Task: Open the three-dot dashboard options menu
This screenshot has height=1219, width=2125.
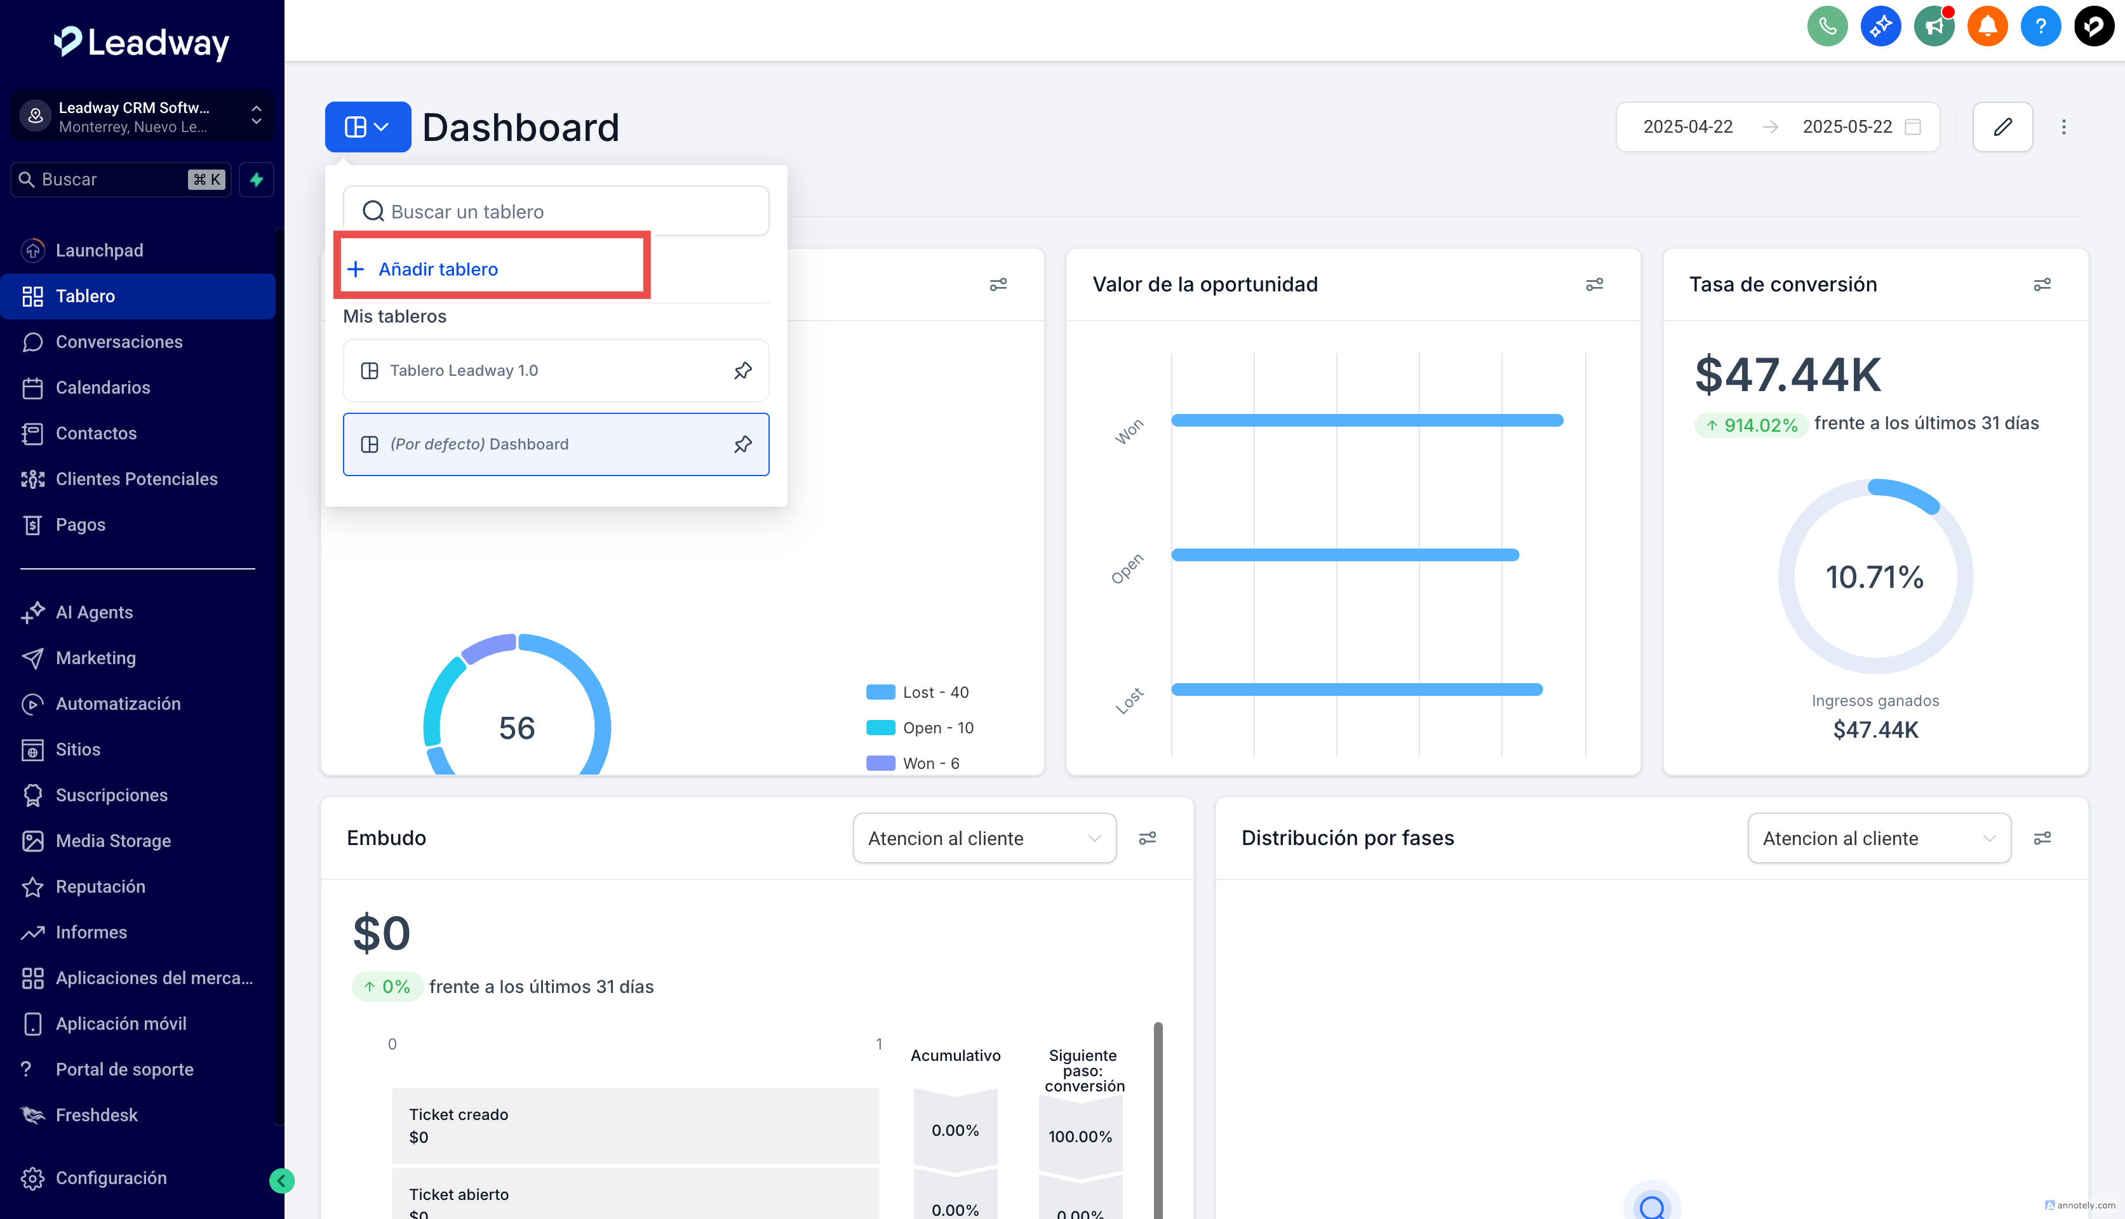Action: (2063, 126)
